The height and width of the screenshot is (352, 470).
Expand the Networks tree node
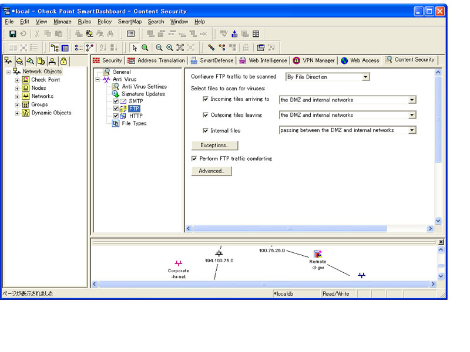pos(17,97)
